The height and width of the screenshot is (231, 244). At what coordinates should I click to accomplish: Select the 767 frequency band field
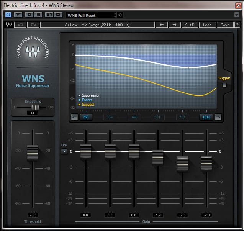tap(182, 117)
